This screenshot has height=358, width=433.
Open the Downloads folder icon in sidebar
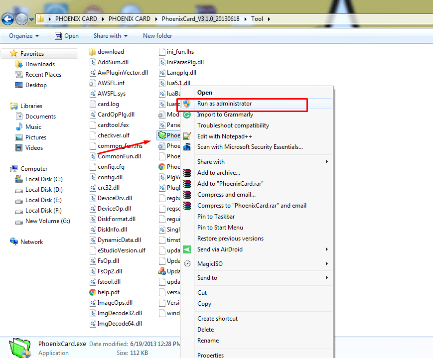19,64
